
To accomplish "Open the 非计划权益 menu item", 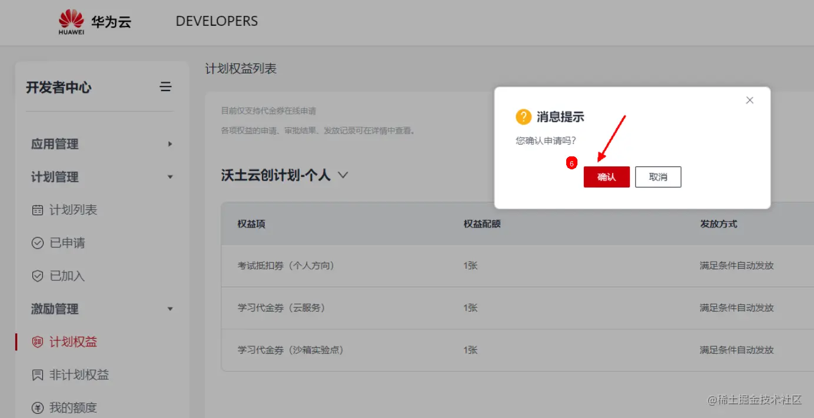I will point(79,374).
